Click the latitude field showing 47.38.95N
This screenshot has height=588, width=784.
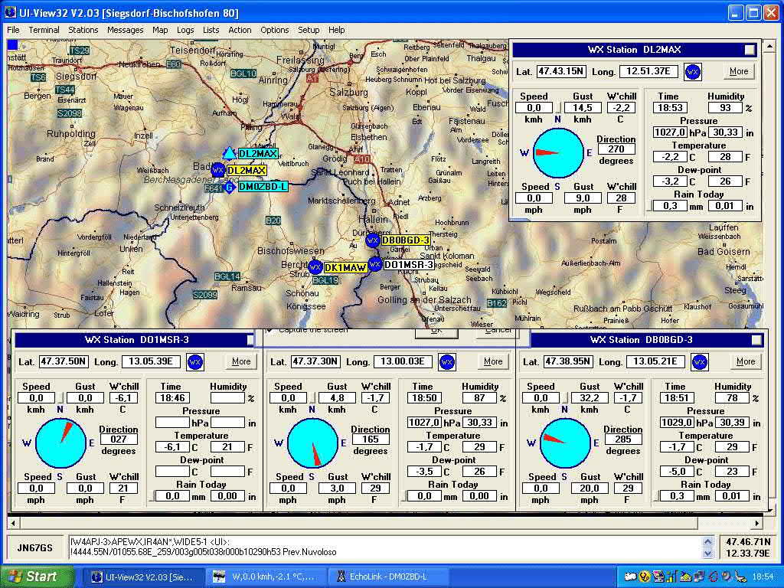point(568,361)
